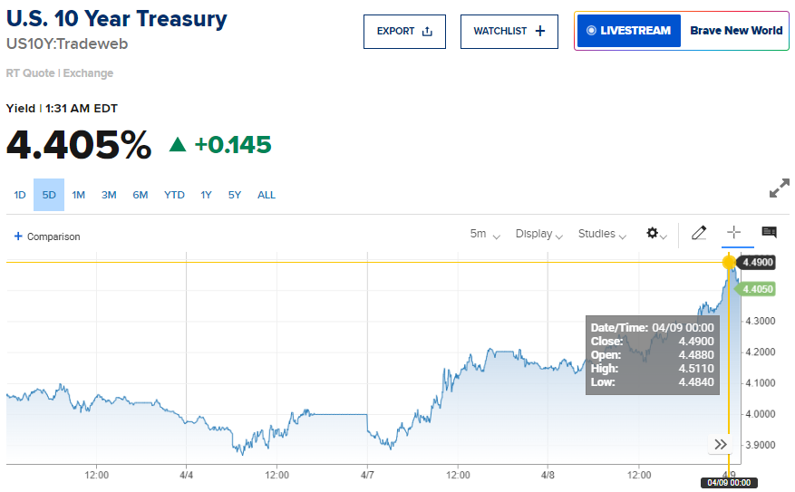The width and height of the screenshot is (795, 492).
Task: Click the yellow crosshair marker at 4.4900
Action: pos(729,263)
